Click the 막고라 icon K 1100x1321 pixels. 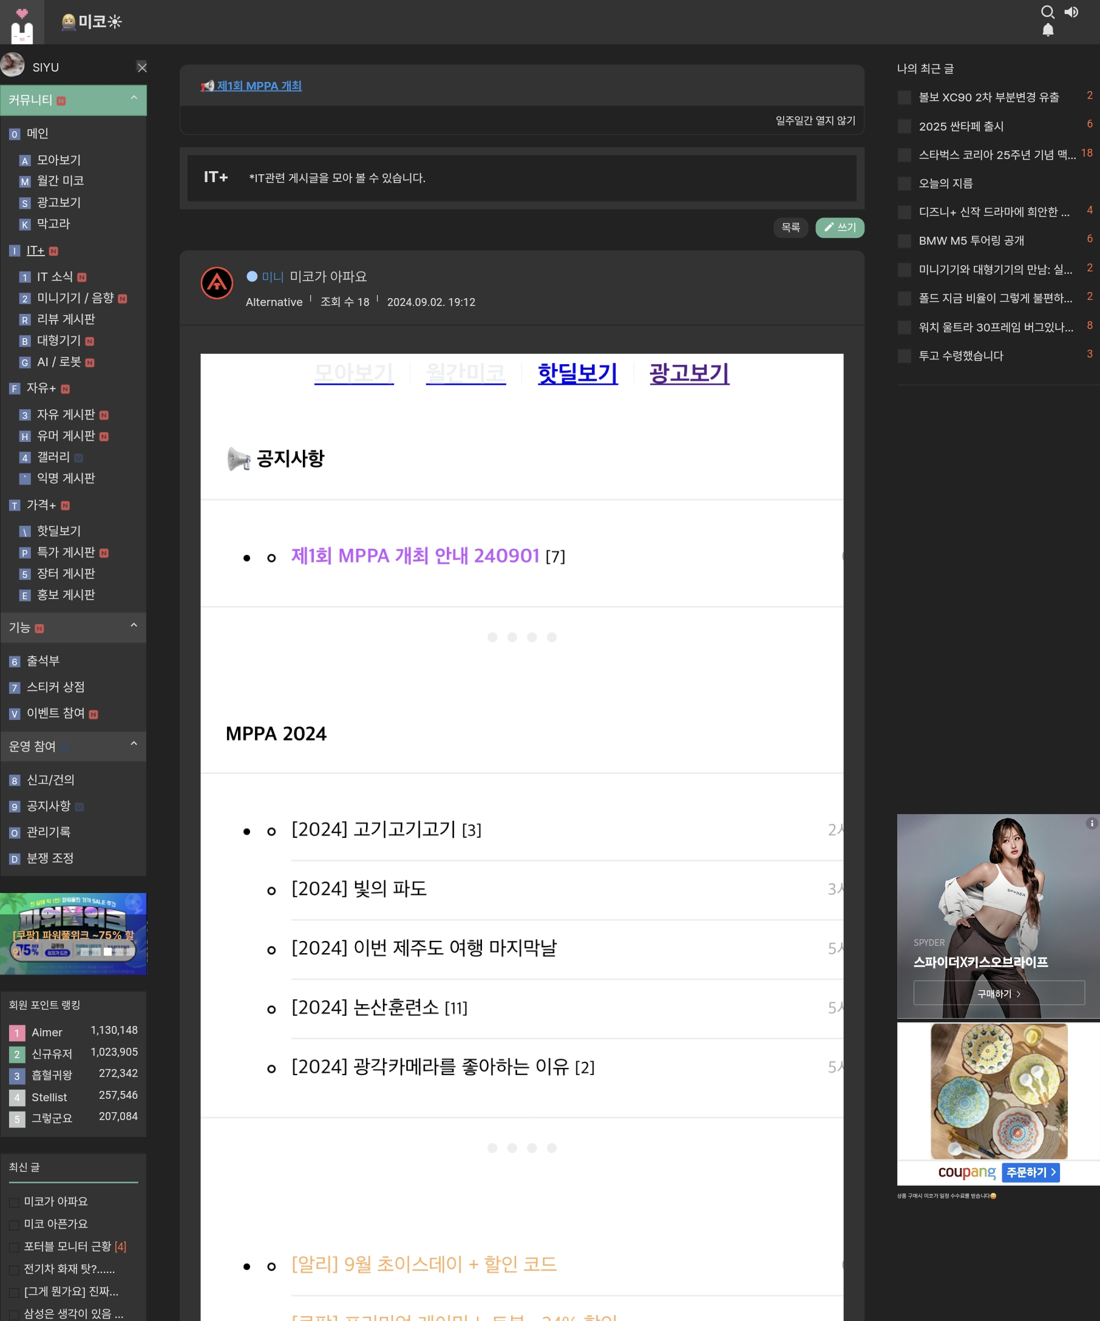[25, 225]
